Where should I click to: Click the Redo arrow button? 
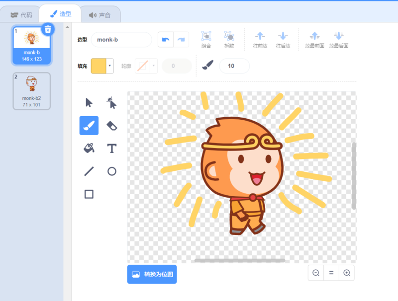(x=181, y=40)
